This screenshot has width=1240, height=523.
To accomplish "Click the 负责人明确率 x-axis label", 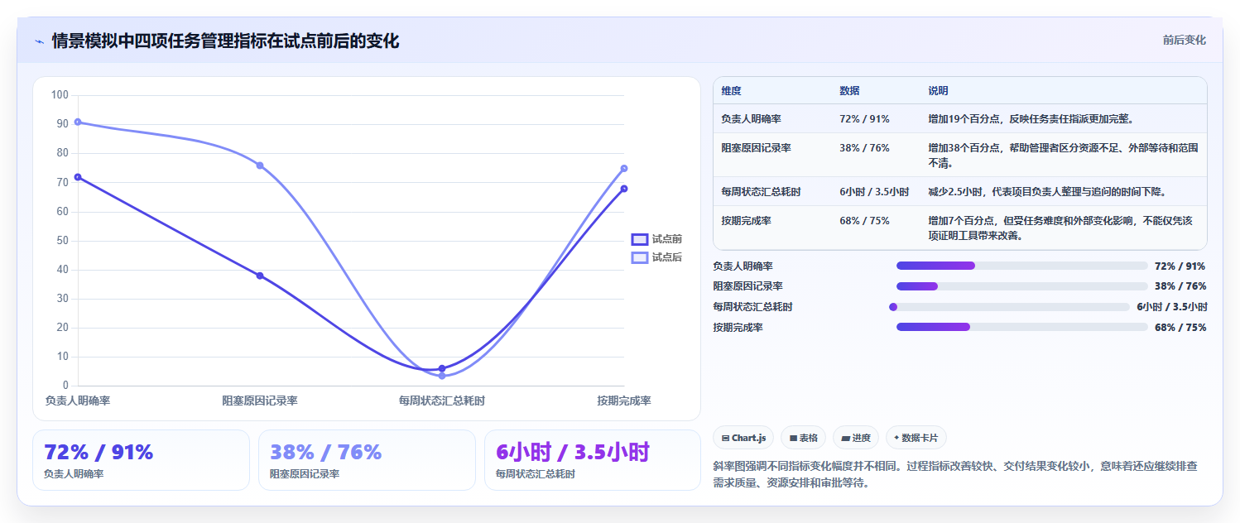I will point(78,401).
